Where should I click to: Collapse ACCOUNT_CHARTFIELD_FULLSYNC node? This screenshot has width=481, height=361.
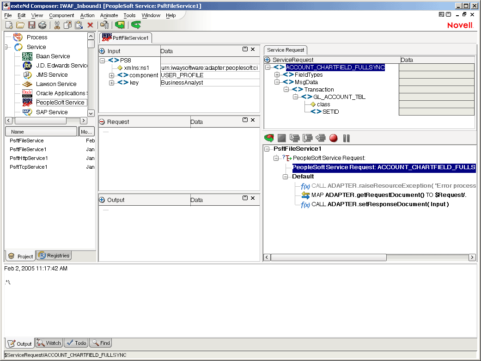(x=268, y=67)
